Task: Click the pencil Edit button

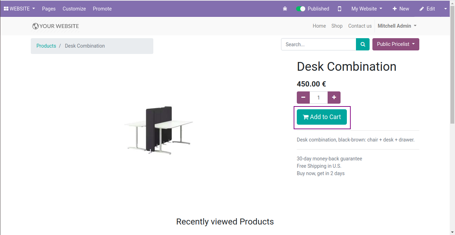Action: (x=427, y=9)
